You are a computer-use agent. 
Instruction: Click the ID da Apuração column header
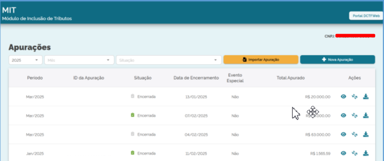pyautogui.click(x=89, y=78)
